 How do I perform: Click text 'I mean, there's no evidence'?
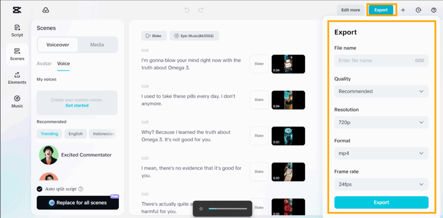(173, 168)
